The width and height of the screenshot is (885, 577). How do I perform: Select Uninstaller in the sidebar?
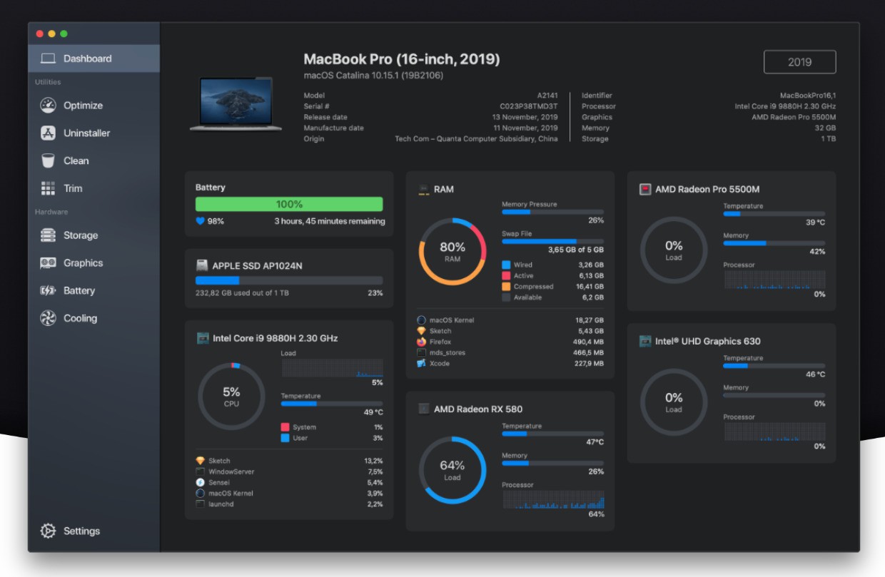[x=93, y=133]
